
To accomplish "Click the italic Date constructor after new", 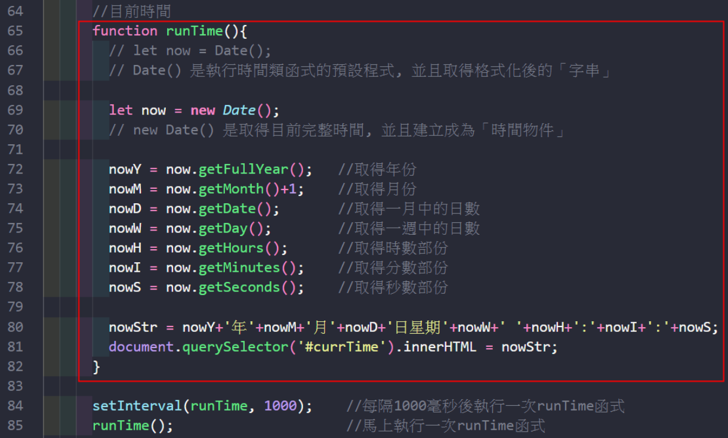I will click(239, 110).
